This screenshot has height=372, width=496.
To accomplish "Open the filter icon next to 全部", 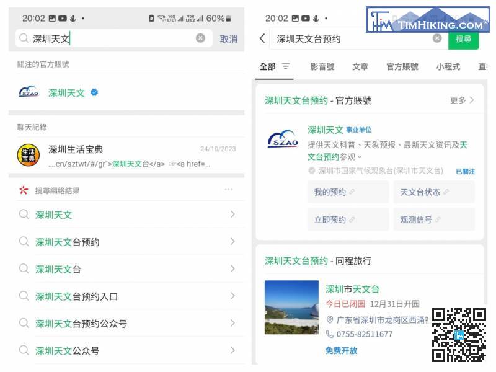I will (x=286, y=66).
